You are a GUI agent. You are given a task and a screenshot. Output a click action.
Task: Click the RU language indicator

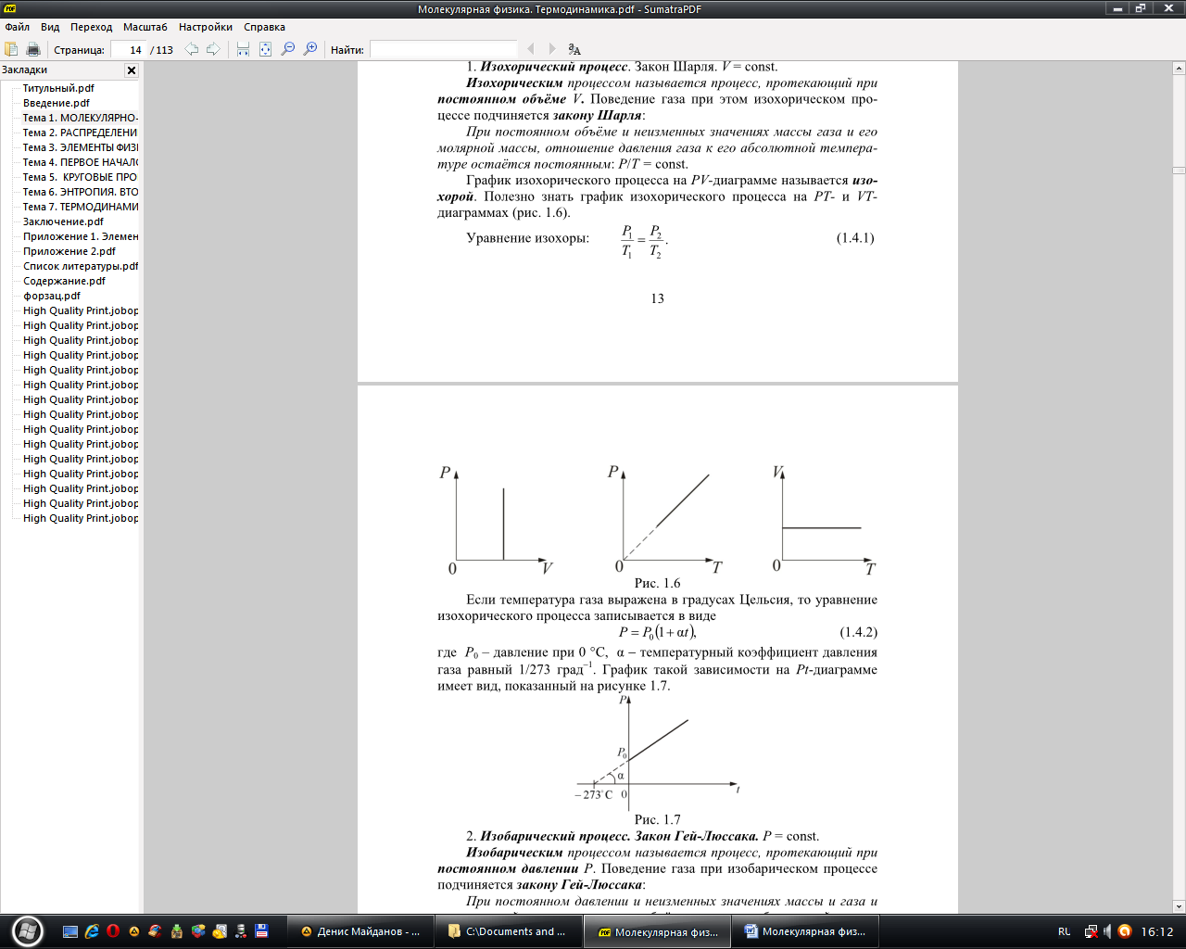1064,932
